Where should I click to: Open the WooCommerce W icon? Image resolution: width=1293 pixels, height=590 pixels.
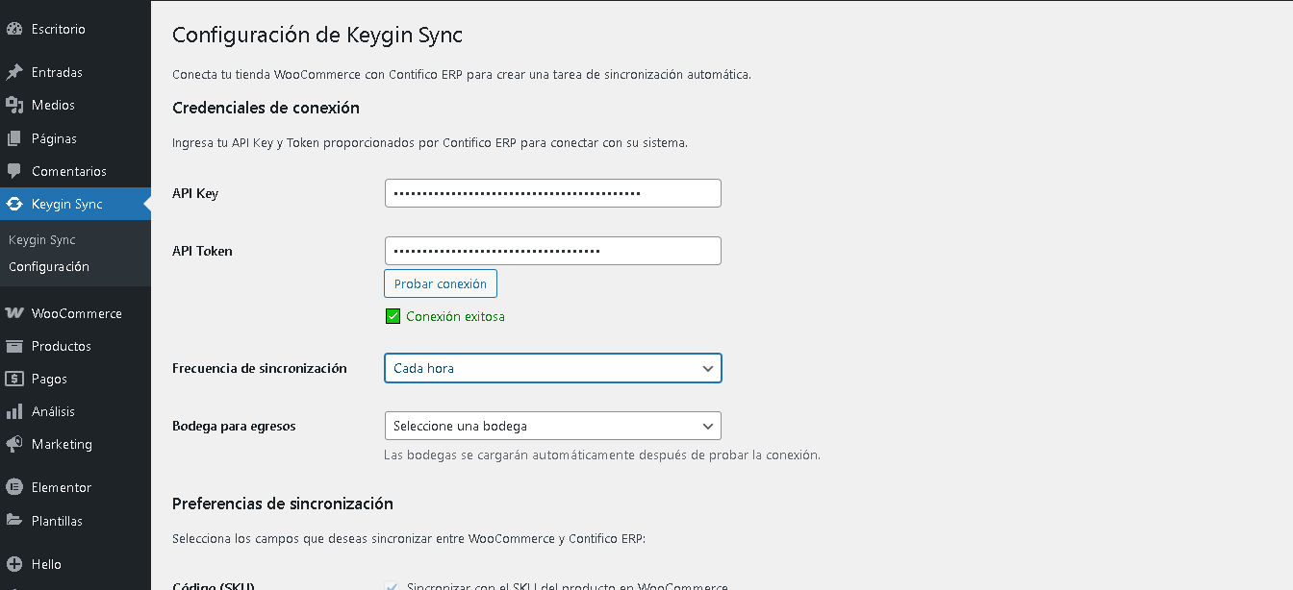pos(15,312)
